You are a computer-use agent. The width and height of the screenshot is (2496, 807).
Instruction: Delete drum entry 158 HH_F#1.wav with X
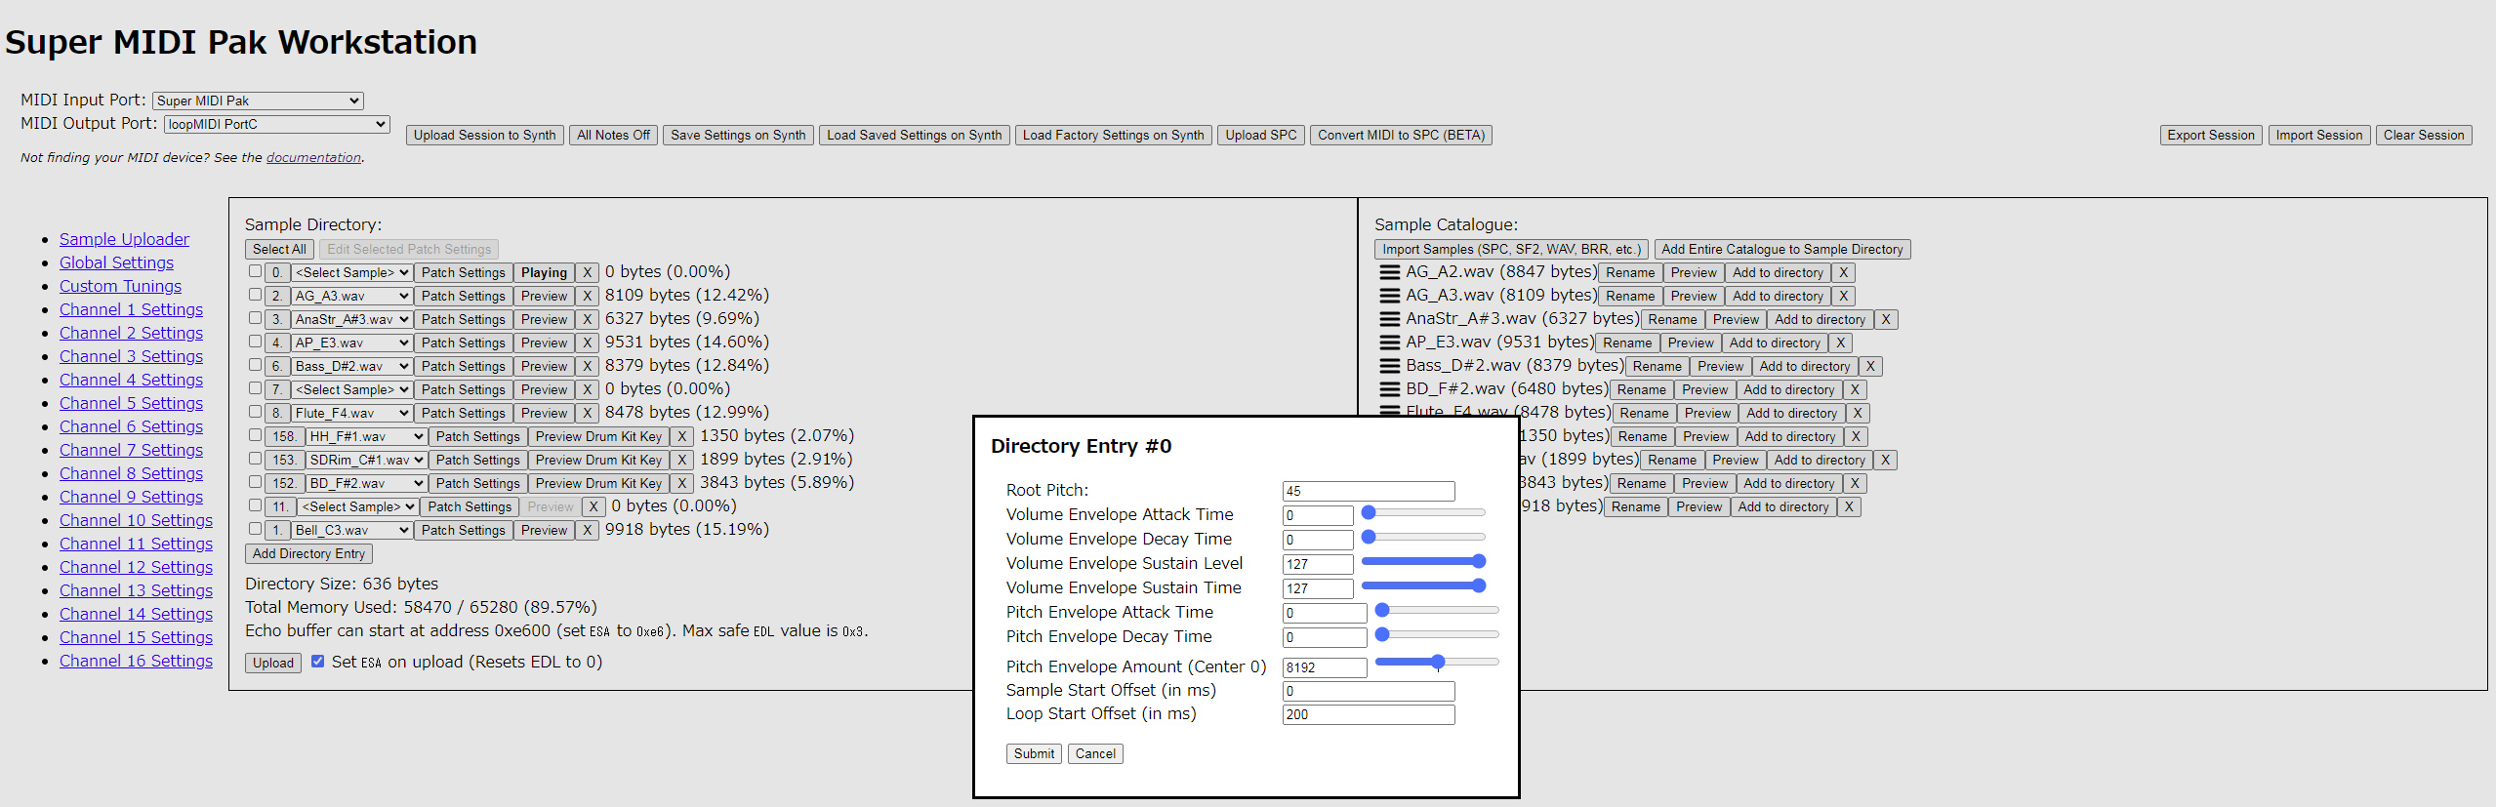(x=681, y=437)
